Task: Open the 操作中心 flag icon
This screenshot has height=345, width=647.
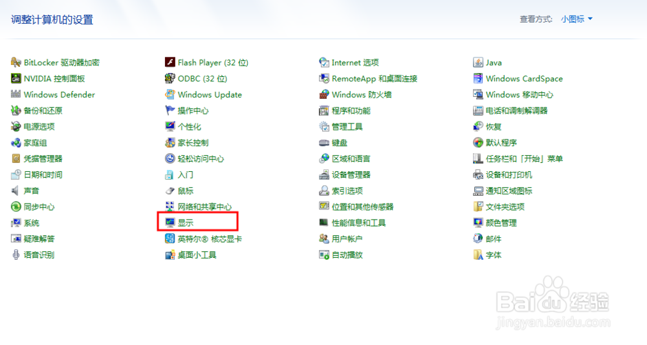Action: point(170,110)
